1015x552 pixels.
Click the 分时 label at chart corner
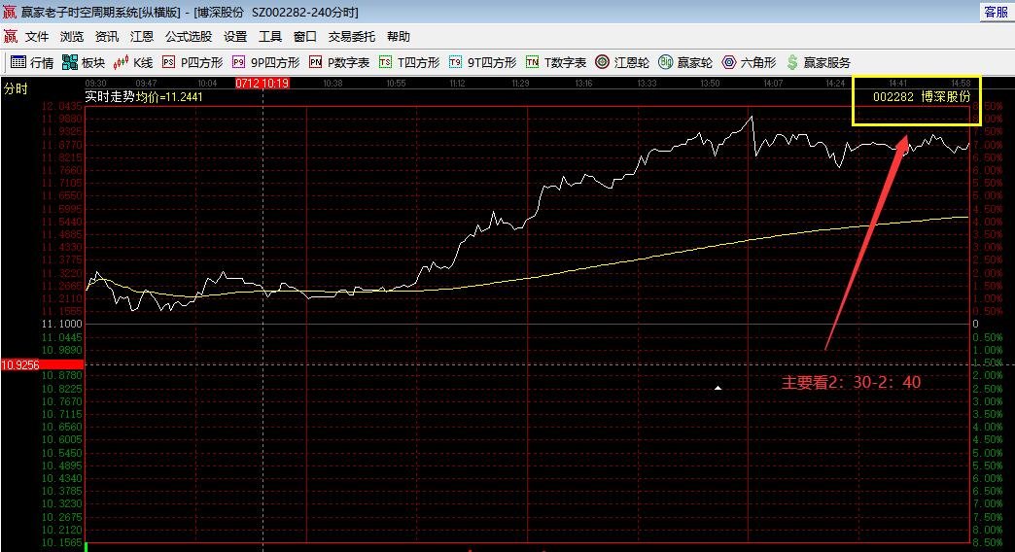click(x=16, y=88)
